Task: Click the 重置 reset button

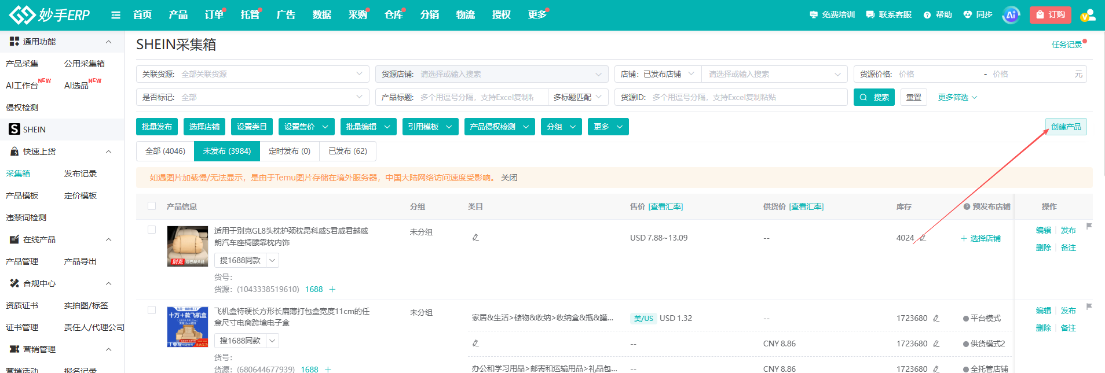Action: click(914, 97)
